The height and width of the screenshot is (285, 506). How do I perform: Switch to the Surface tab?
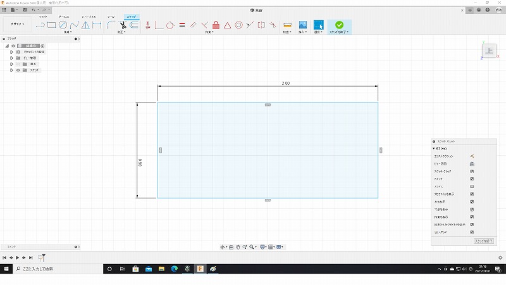click(64, 16)
